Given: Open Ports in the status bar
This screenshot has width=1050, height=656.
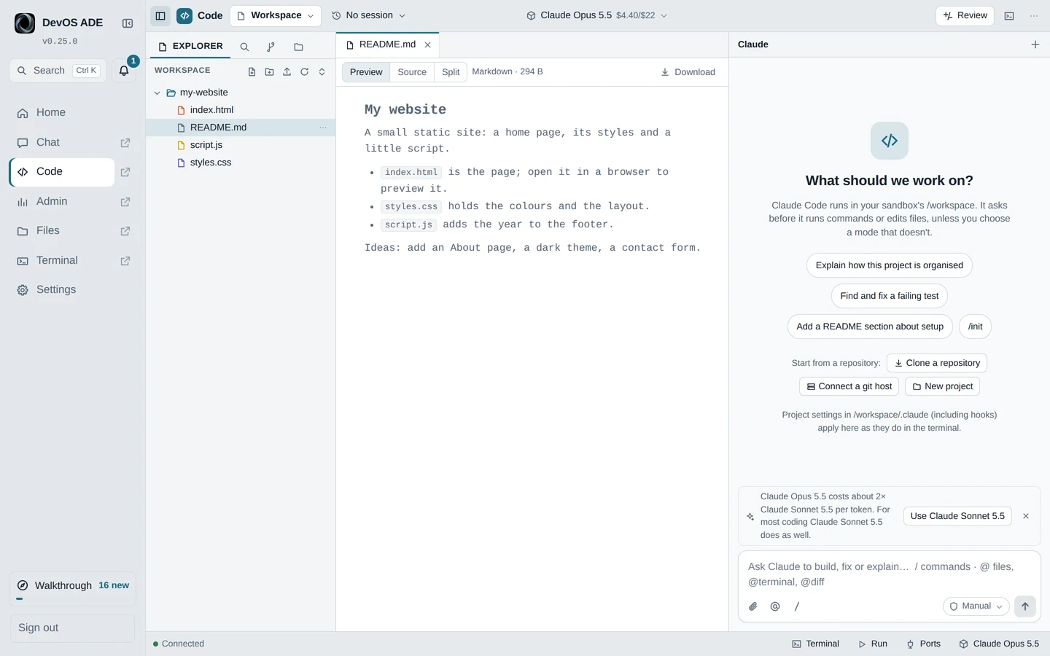Looking at the screenshot, I should pyautogui.click(x=923, y=644).
